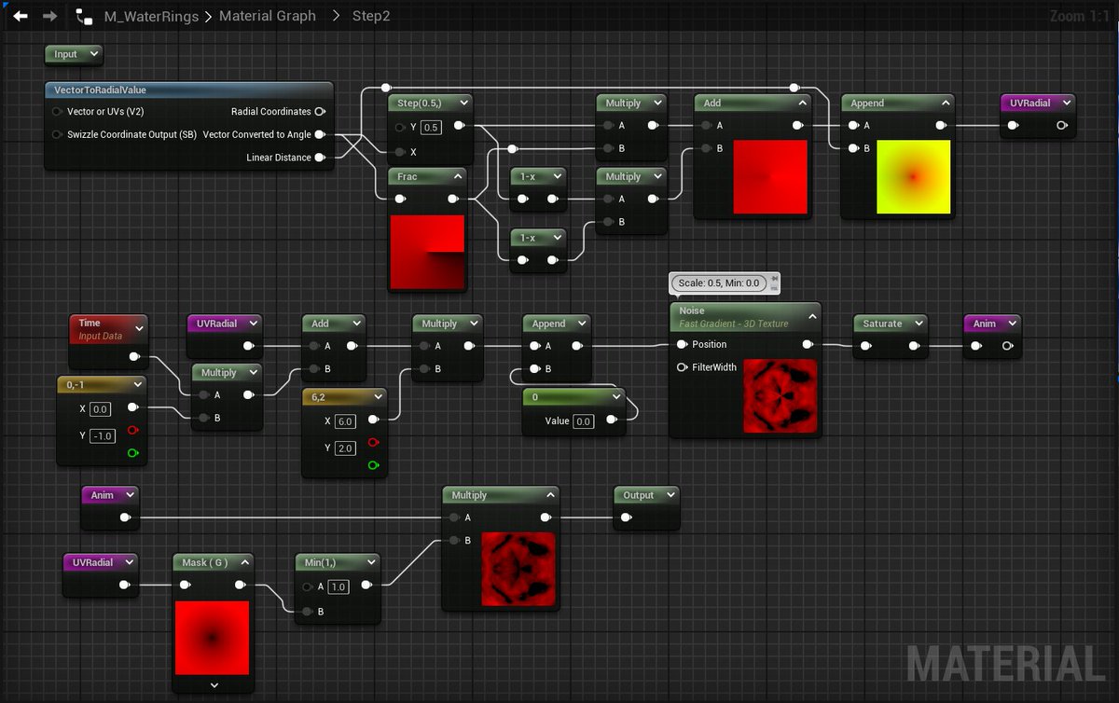Click the Noise node's FilterWidth input pin

[x=683, y=367]
